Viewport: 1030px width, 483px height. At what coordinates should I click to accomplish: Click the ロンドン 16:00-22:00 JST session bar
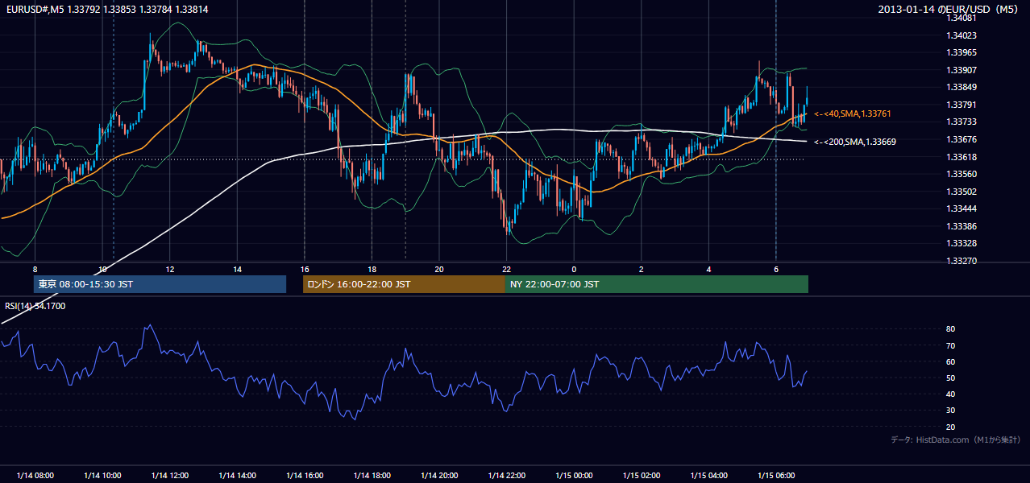click(x=404, y=284)
